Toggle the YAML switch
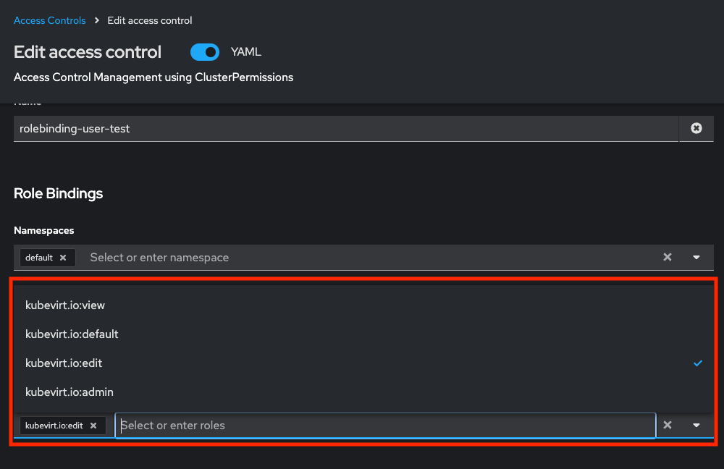Viewport: 724px width, 469px height. (205, 52)
